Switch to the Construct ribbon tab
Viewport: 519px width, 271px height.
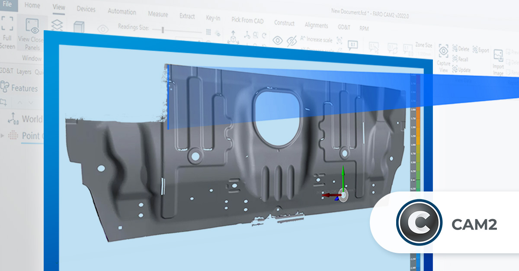(284, 23)
